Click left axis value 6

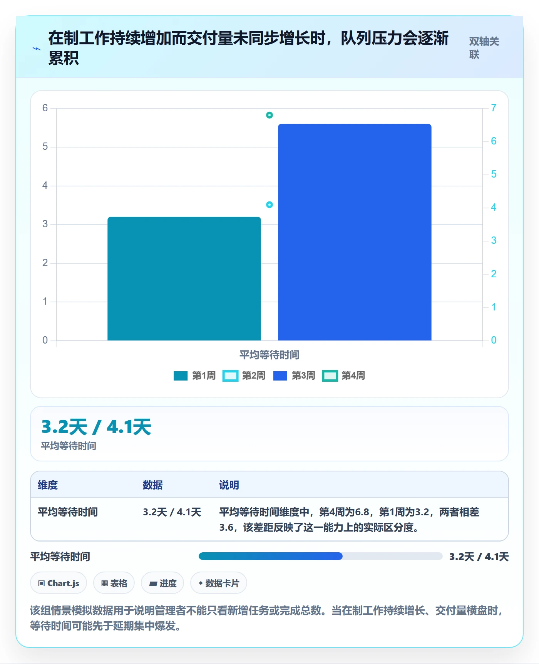tap(45, 108)
